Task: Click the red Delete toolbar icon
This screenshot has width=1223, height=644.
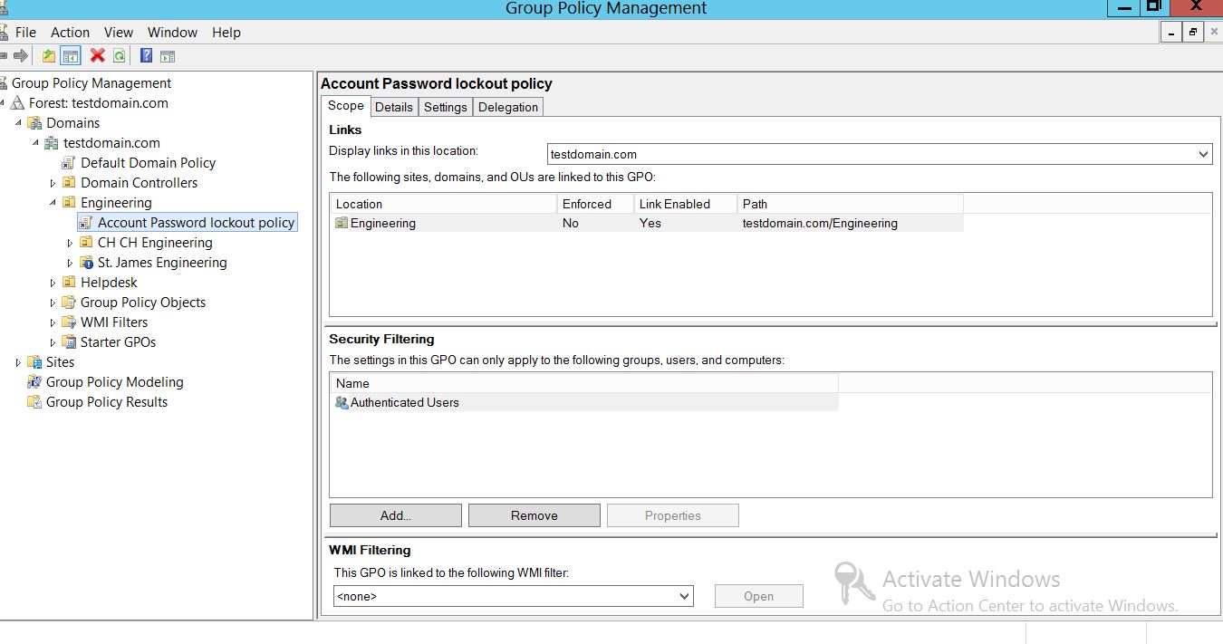Action: pos(98,56)
